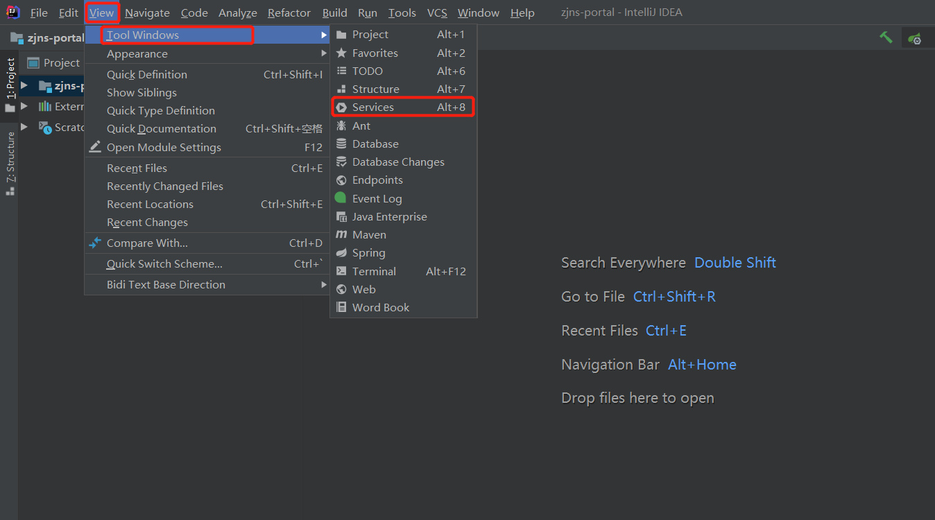Open the Help menu
The width and height of the screenshot is (935, 520).
click(522, 12)
